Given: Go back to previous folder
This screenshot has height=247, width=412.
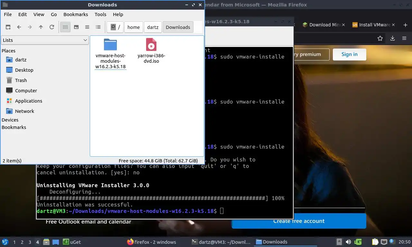Looking at the screenshot, I should point(19,27).
